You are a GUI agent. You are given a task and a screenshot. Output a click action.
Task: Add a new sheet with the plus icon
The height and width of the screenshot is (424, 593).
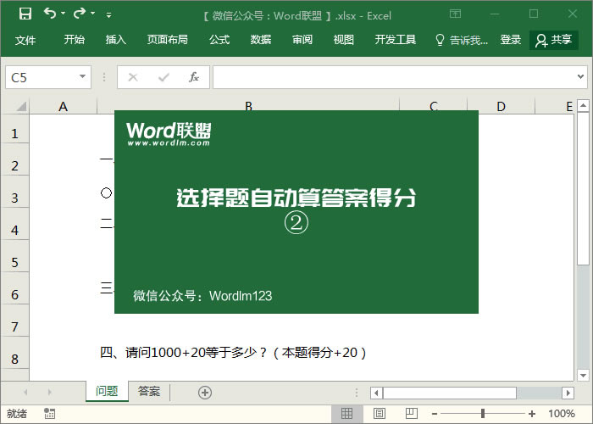tap(204, 392)
